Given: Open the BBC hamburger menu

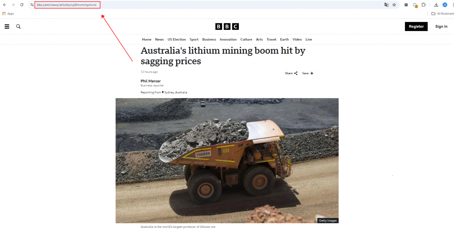Looking at the screenshot, I should click(7, 27).
